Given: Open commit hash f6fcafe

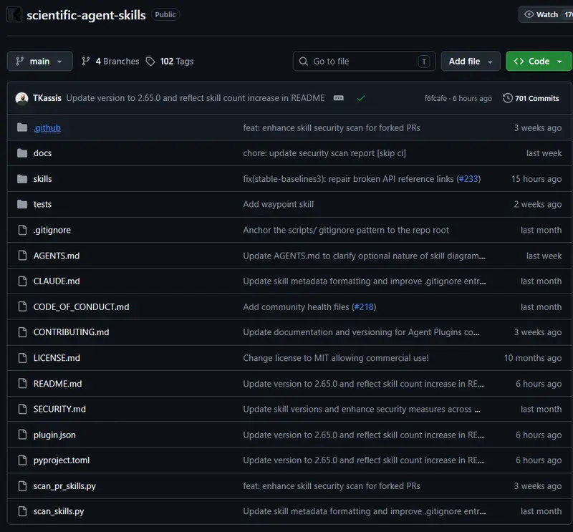Looking at the screenshot, I should point(435,98).
